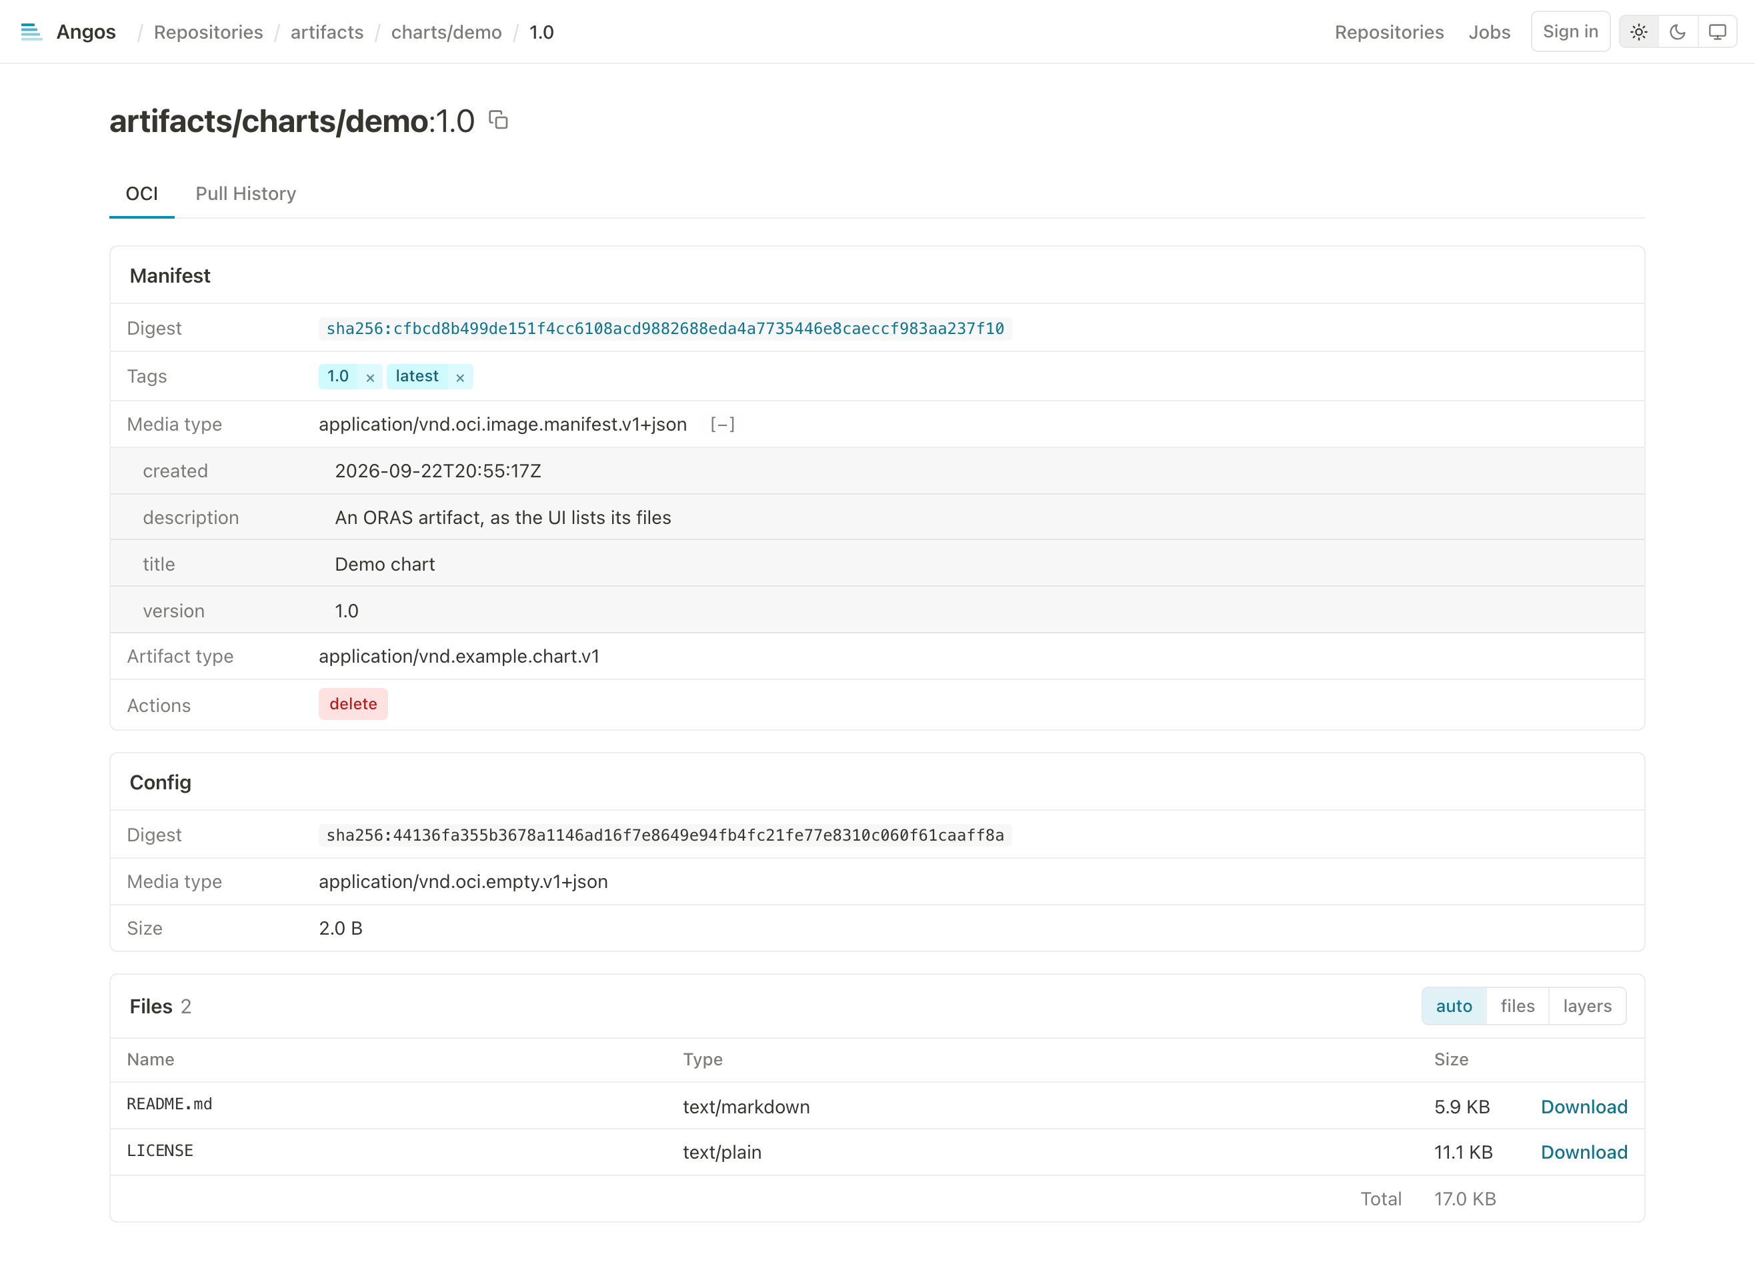Open Repositories in top navigation
This screenshot has height=1276, width=1755.
(x=1389, y=32)
